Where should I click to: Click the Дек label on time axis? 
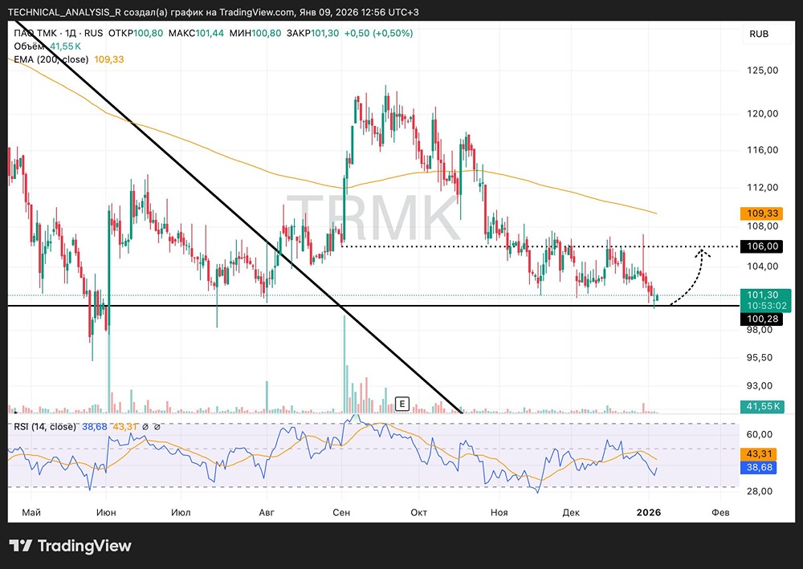coord(571,512)
